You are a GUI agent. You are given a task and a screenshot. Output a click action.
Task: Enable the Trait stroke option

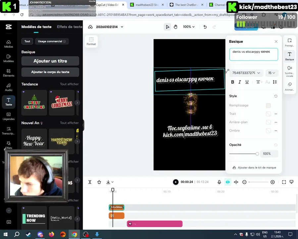[x=268, y=114]
